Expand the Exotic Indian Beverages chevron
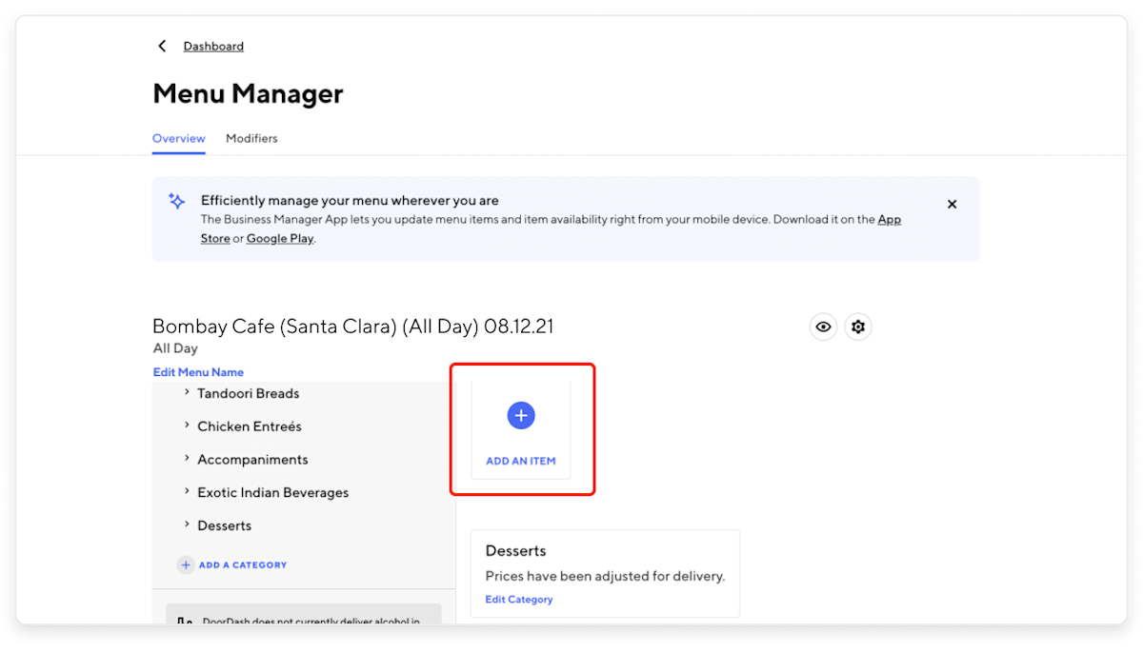This screenshot has height=653, width=1143. pyautogui.click(x=187, y=492)
